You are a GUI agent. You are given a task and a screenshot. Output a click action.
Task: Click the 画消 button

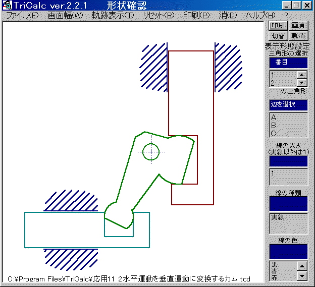click(x=298, y=26)
